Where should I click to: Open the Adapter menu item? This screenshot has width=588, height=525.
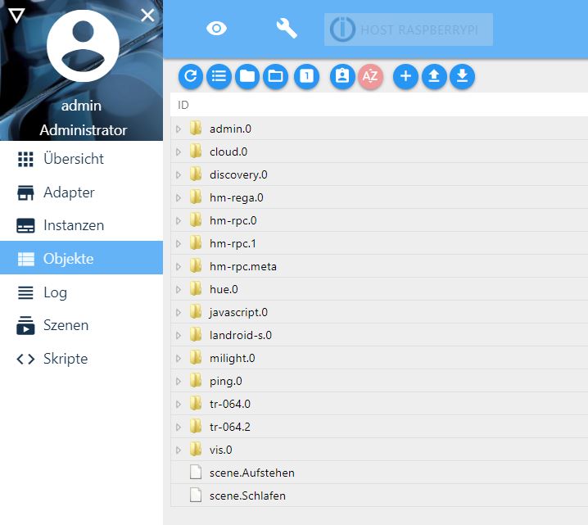tap(81, 192)
